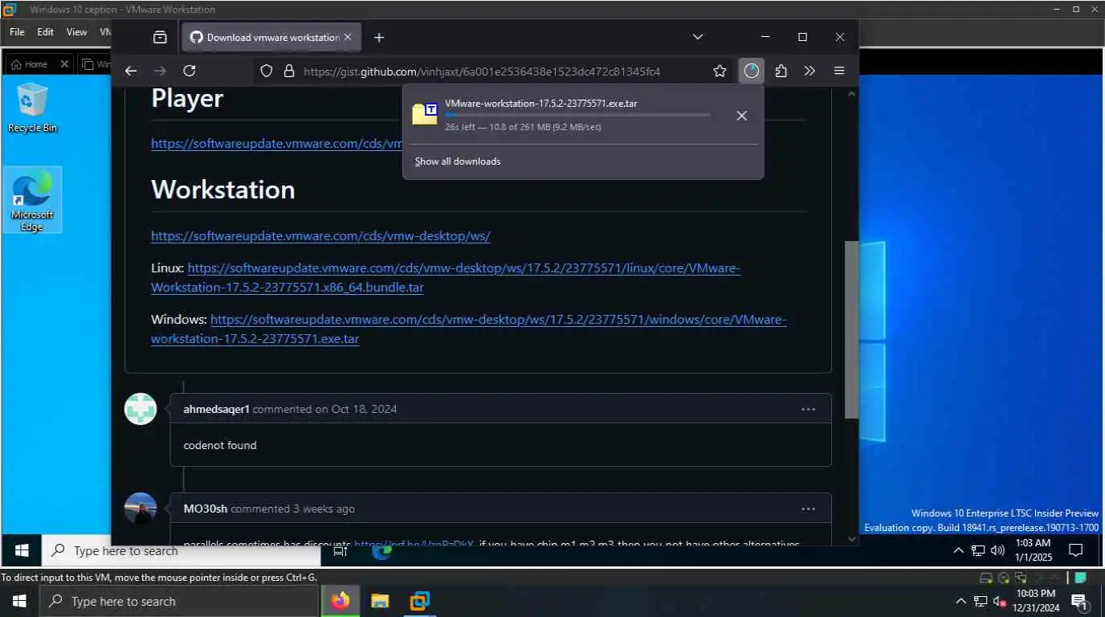The height and width of the screenshot is (617, 1105).
Task: Open Firefox View recent browsing button
Action: pos(160,37)
